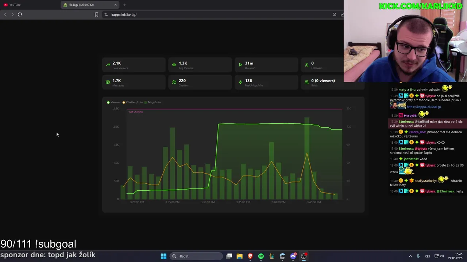
Task: Click the 220 chatters value
Action: (x=182, y=81)
